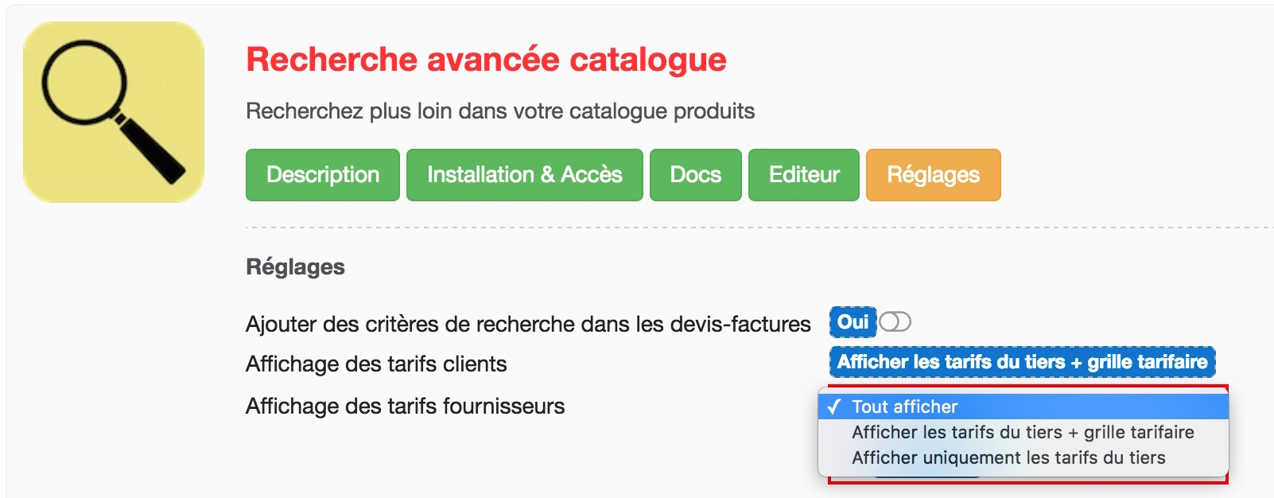This screenshot has width=1274, height=498.
Task: Click the Recherche avancée catalogue title
Action: click(486, 60)
